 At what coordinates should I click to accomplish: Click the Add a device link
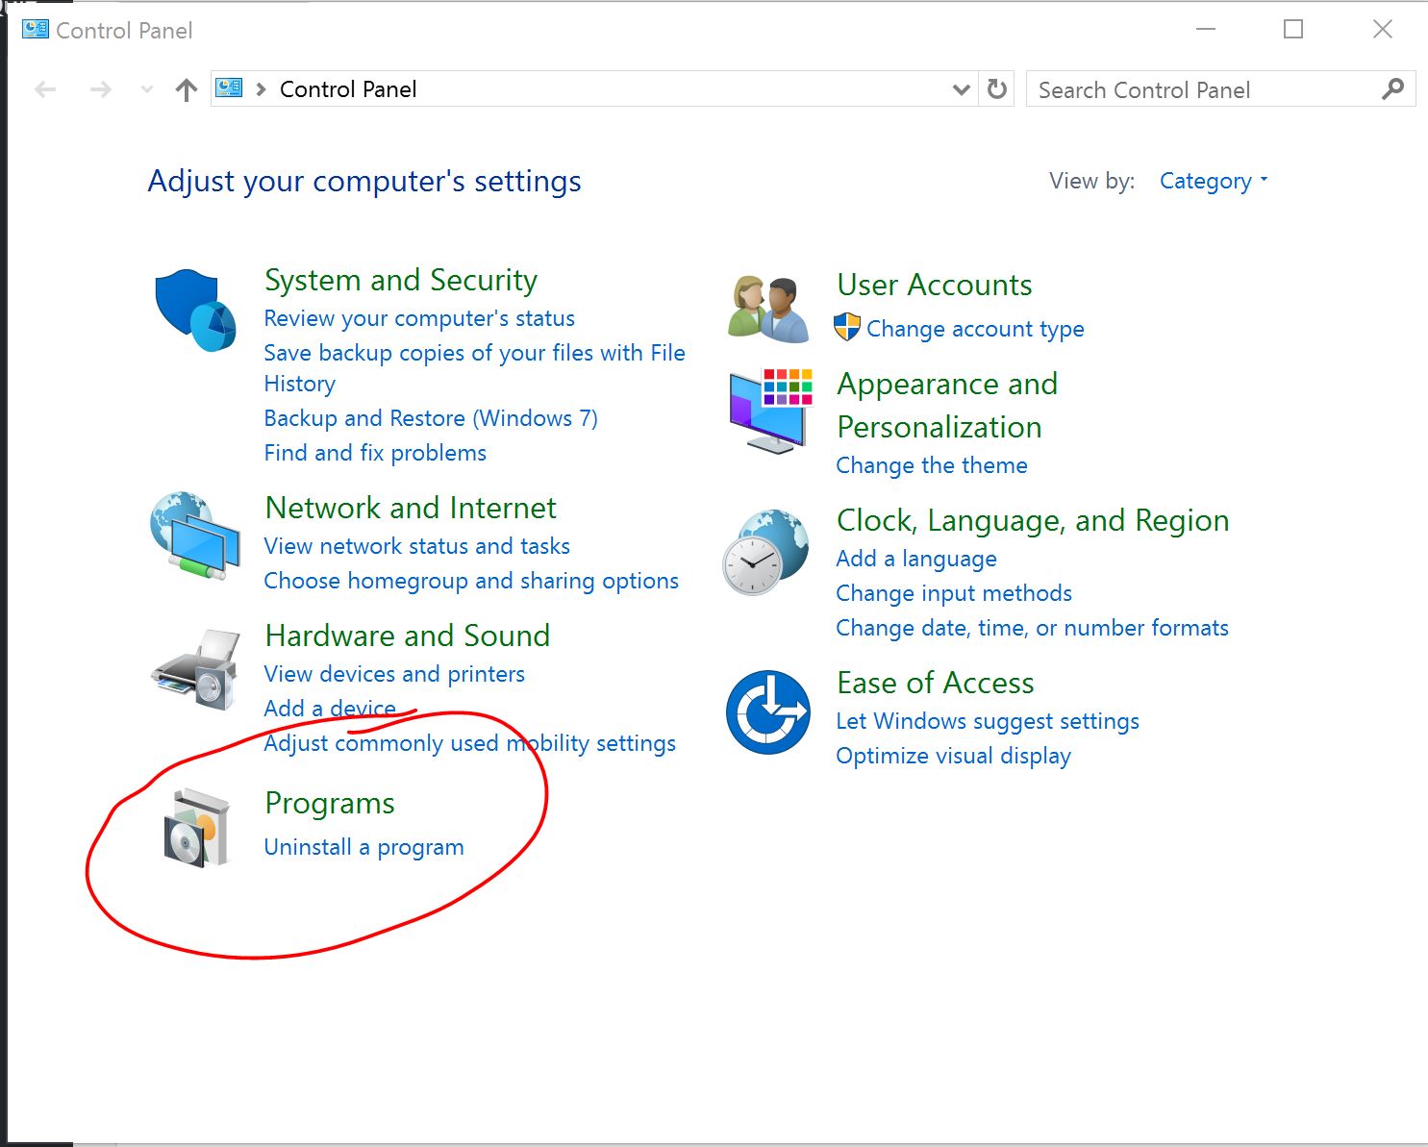[330, 709]
